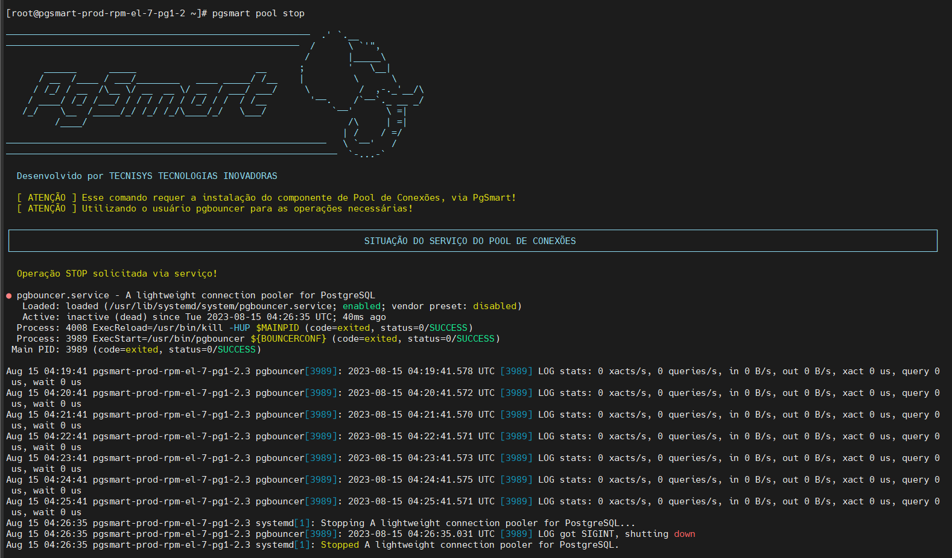The width and height of the screenshot is (952, 558).
Task: Click 'Operação STOP solicitada via serviço!' message
Action: coord(117,274)
